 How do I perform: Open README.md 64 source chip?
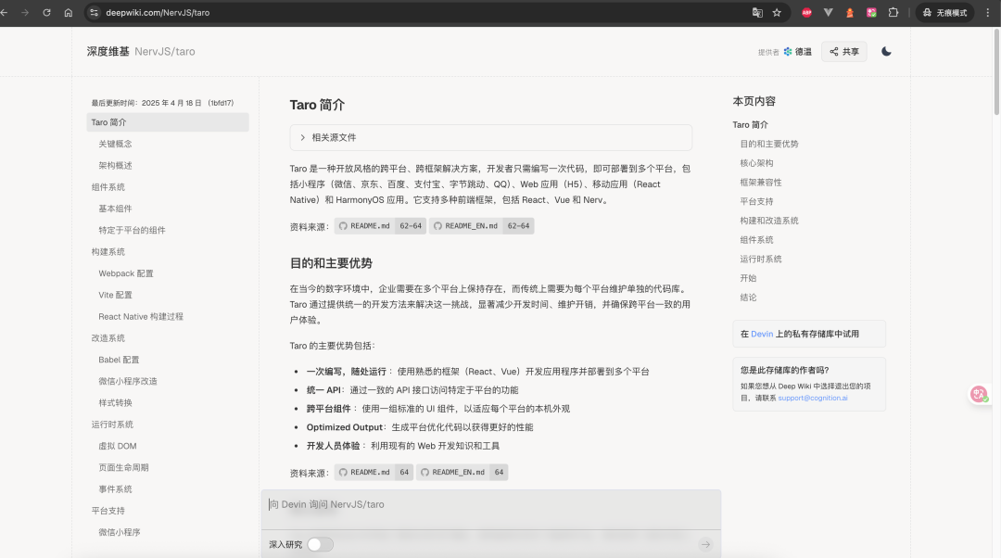(x=374, y=473)
